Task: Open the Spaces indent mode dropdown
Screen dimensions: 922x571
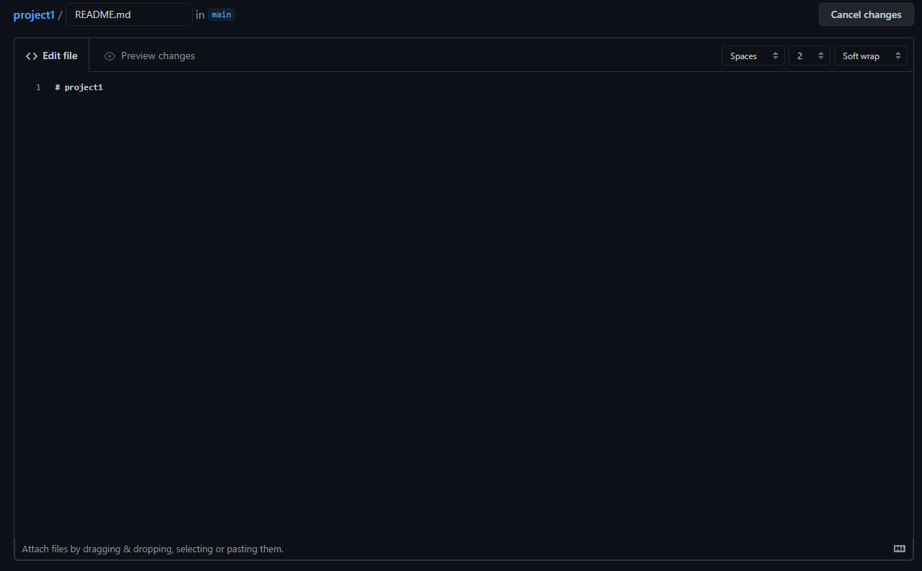Action: (x=752, y=56)
